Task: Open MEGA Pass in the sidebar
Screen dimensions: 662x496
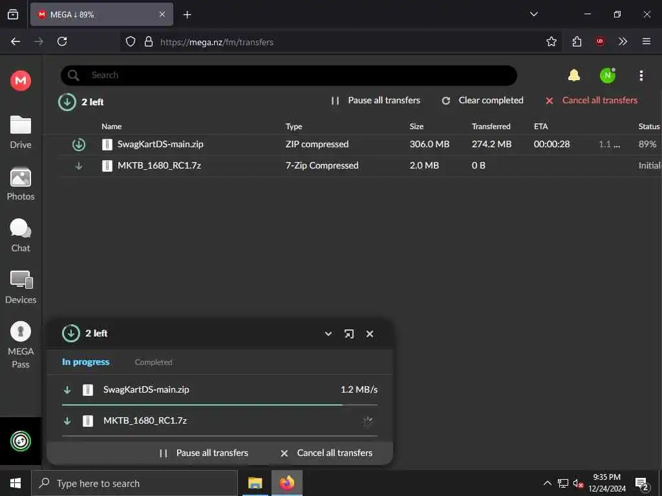Action: click(x=20, y=345)
